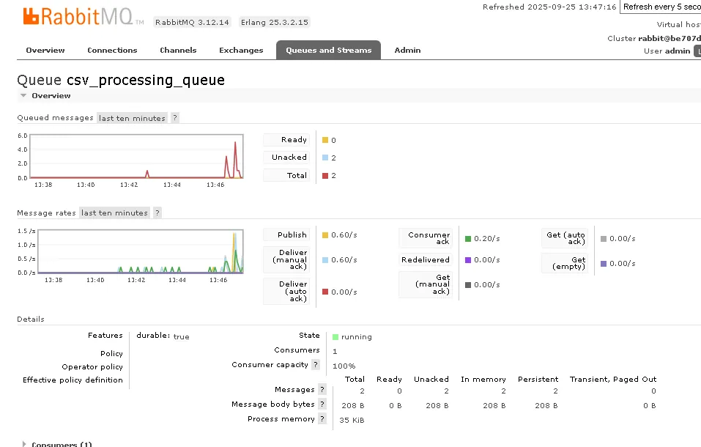Click the Get (auto ack) label
Viewport: 701px width, 447px height.
tap(565, 238)
